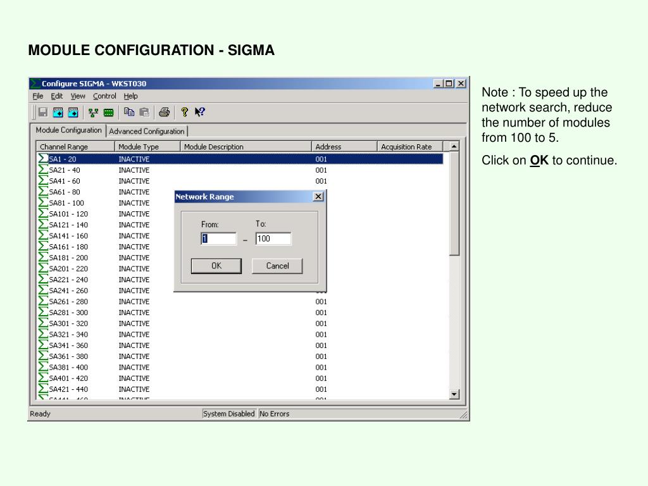Open the File menu

[37, 96]
